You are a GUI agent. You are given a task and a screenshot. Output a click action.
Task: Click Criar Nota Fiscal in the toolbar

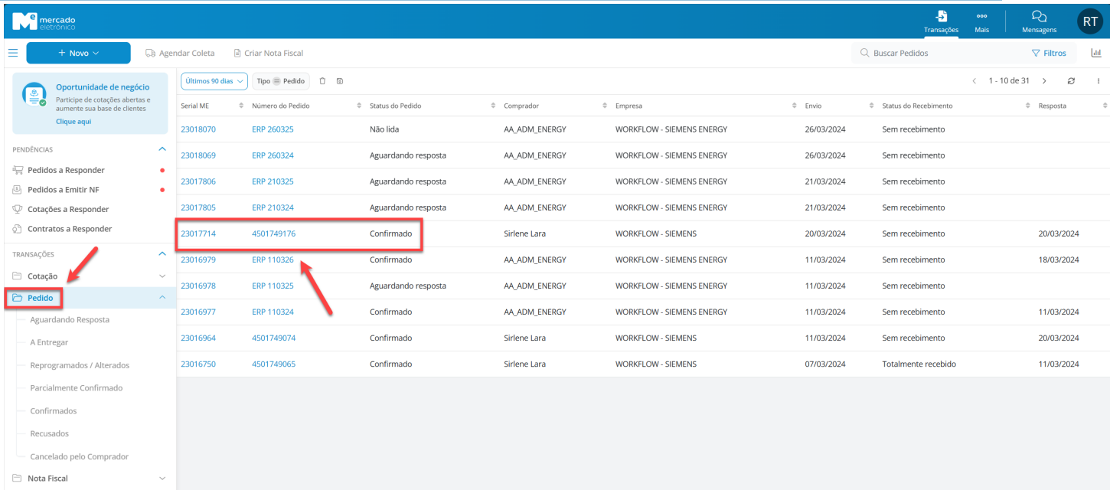(x=268, y=53)
